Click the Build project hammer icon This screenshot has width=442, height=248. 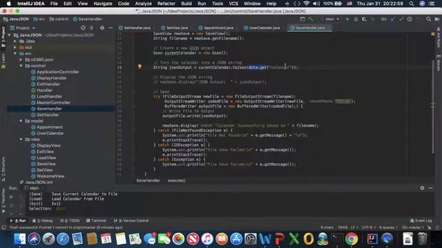coord(311,19)
